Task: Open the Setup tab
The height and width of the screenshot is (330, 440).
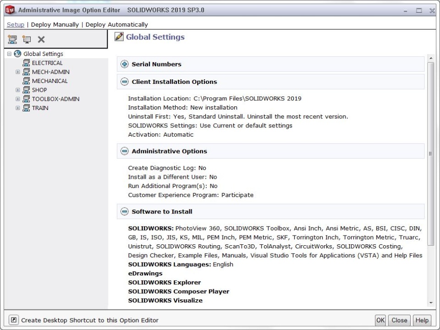Action: 16,24
